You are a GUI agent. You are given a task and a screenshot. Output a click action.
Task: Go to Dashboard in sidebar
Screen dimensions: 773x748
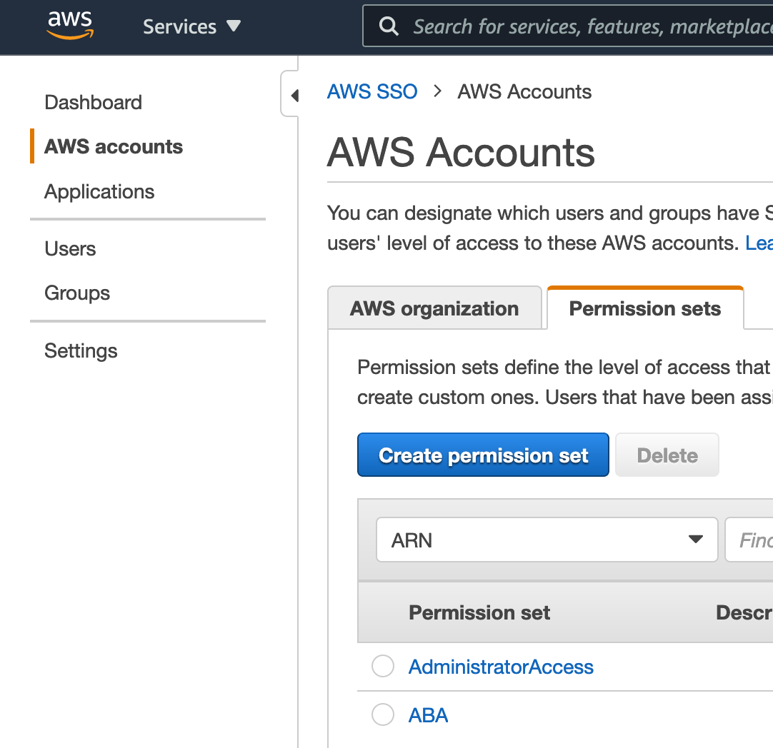click(x=93, y=102)
